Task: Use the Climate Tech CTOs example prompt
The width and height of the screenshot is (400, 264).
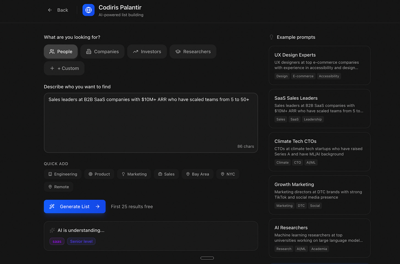Action: click(320, 152)
